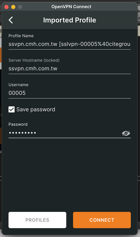Minimize window with the yellow button
The image size is (140, 237).
(x=13, y=7)
